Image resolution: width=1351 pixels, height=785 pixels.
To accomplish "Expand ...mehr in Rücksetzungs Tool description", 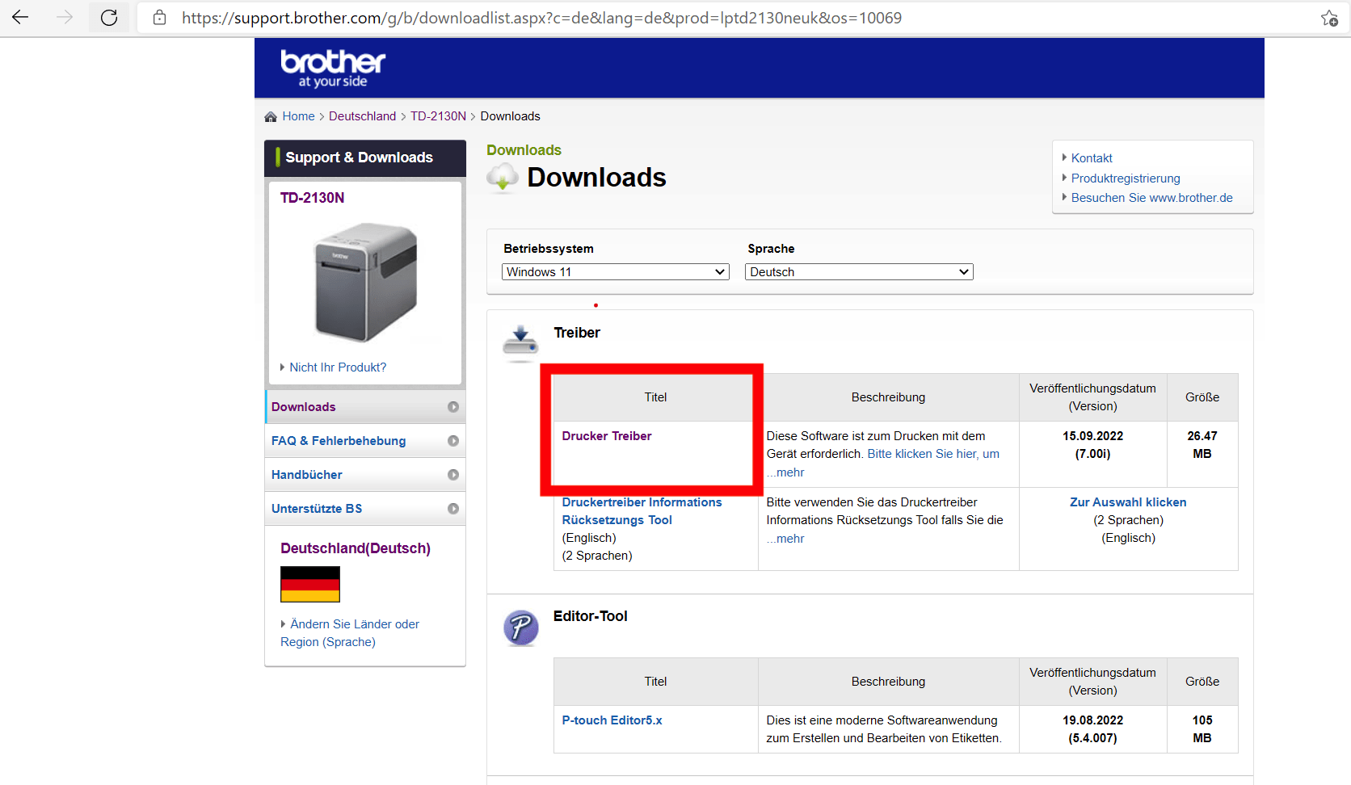I will [x=785, y=539].
